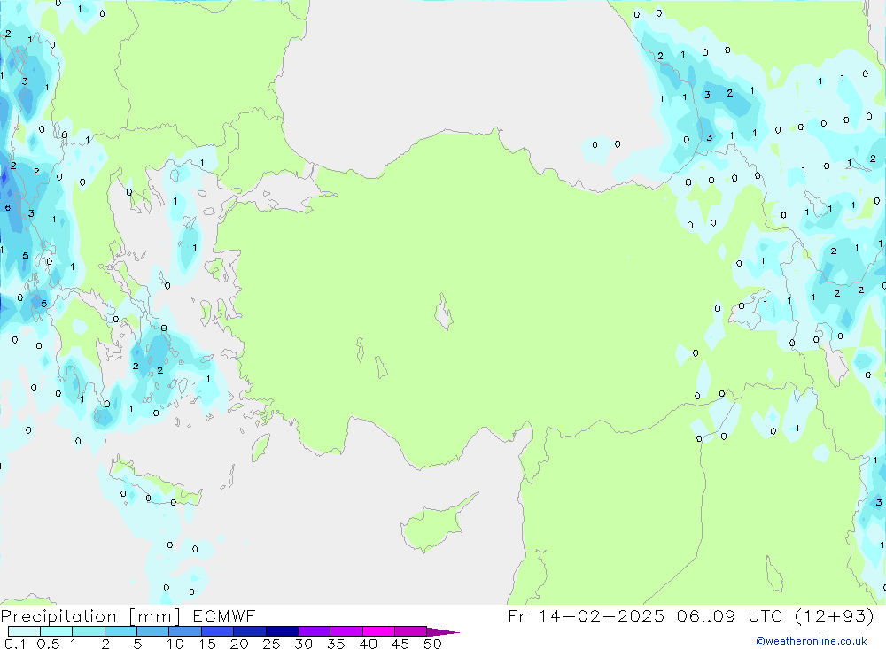Click the island of Rhodes on the map
This screenshot has width=886, height=649.
pos(260,446)
